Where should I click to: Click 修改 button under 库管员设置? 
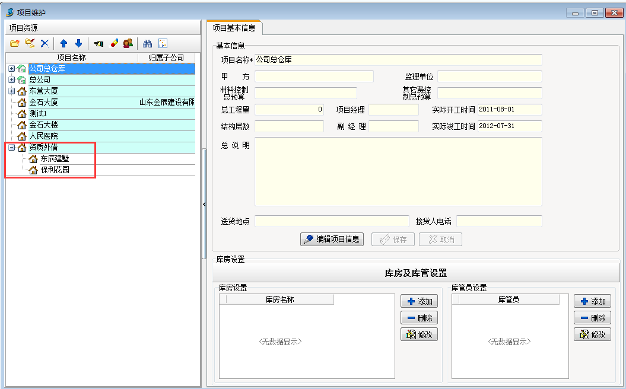pyautogui.click(x=592, y=334)
